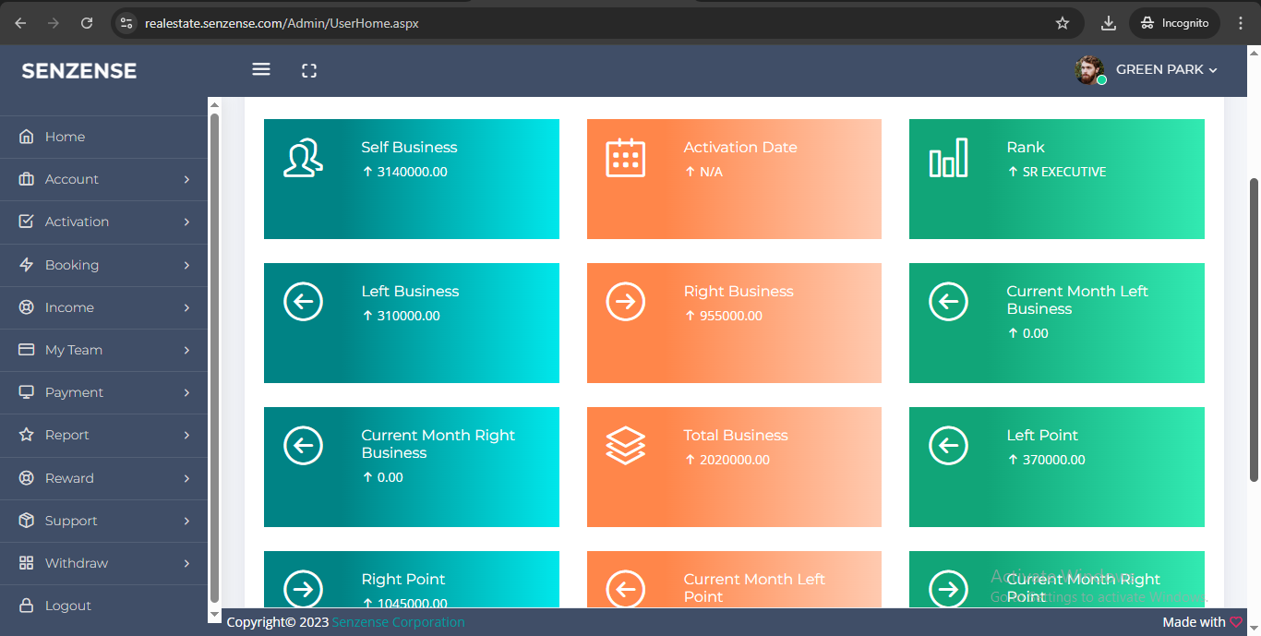The height and width of the screenshot is (636, 1261).
Task: Click the SR EXECUTIVE rank text
Action: tap(1064, 172)
